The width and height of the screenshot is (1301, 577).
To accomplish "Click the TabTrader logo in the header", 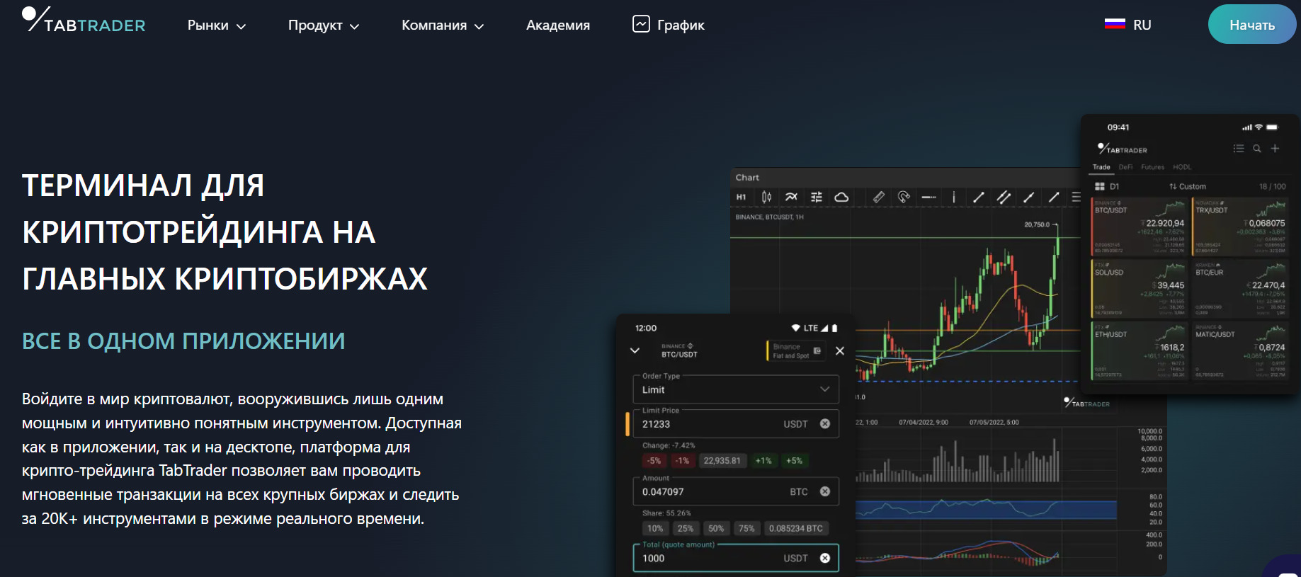I will (84, 20).
